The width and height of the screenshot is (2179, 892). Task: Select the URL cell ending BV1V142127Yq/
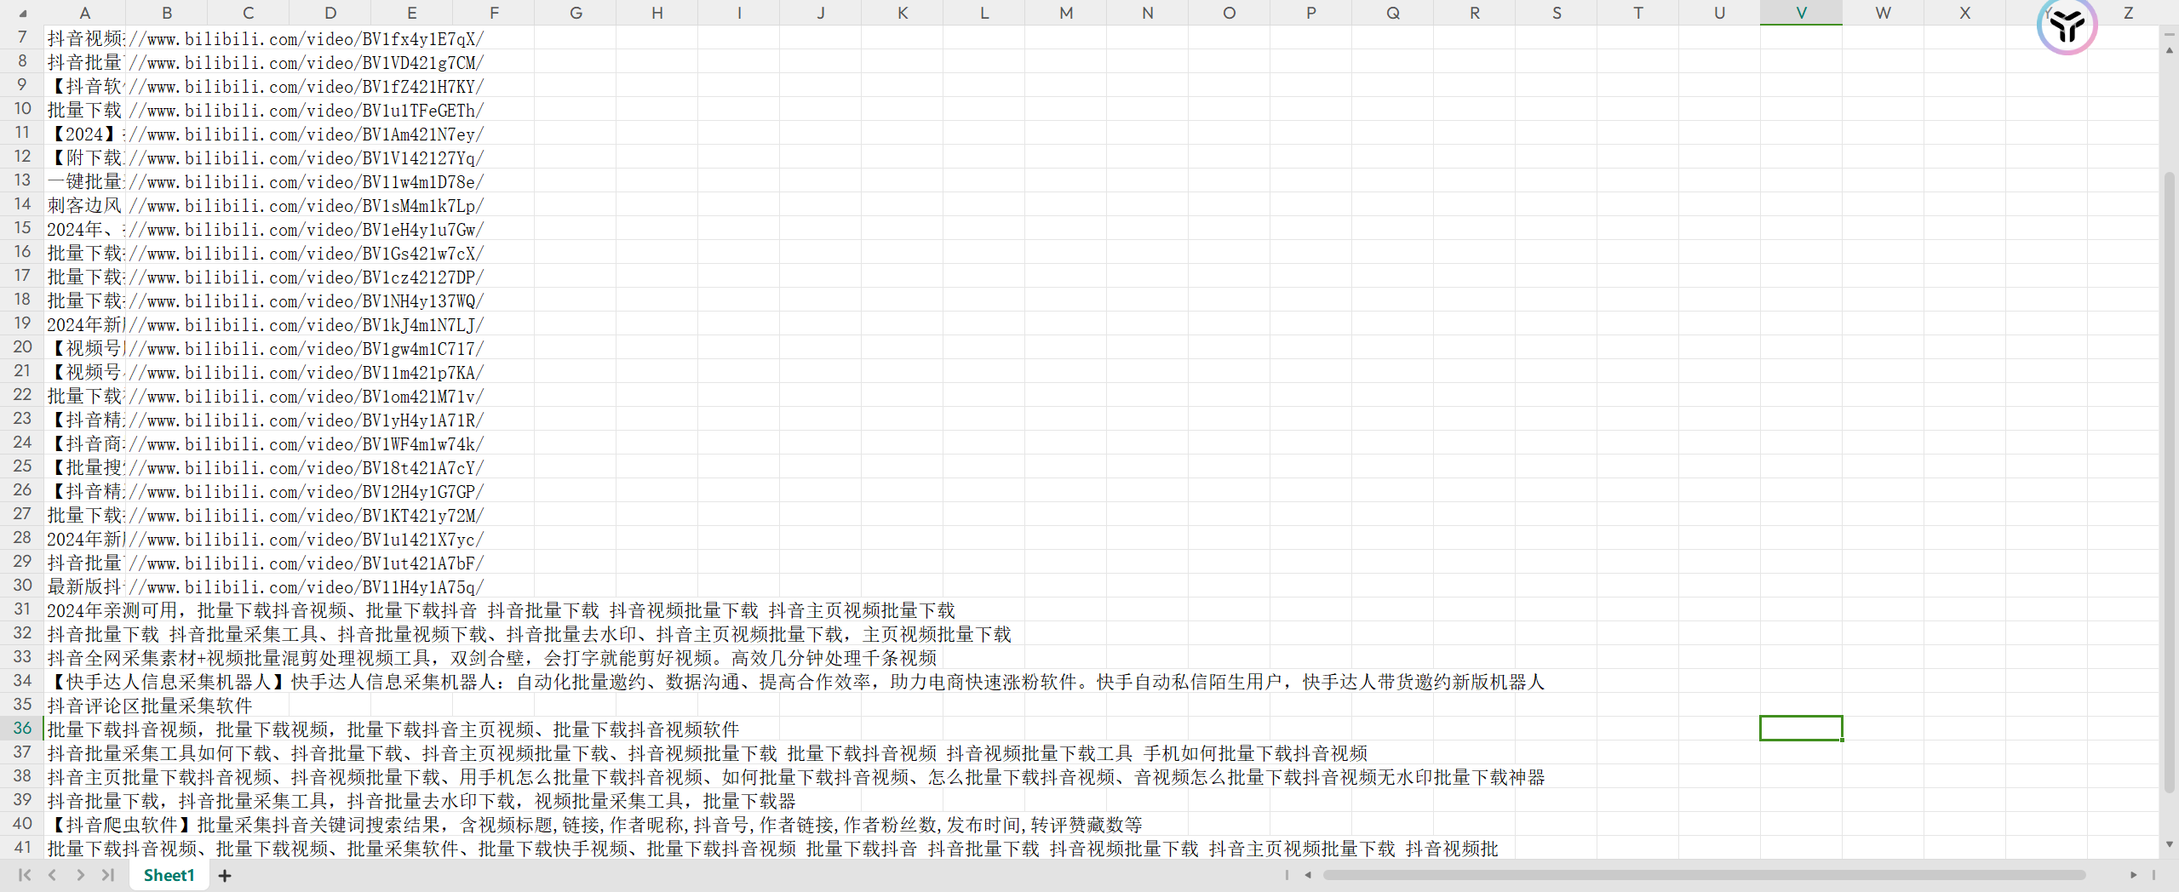pos(306,157)
